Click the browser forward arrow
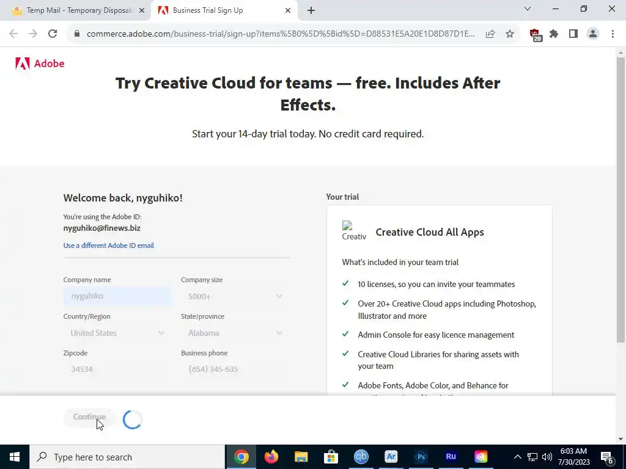The image size is (626, 469). (33, 34)
